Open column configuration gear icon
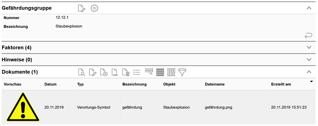 171,72
